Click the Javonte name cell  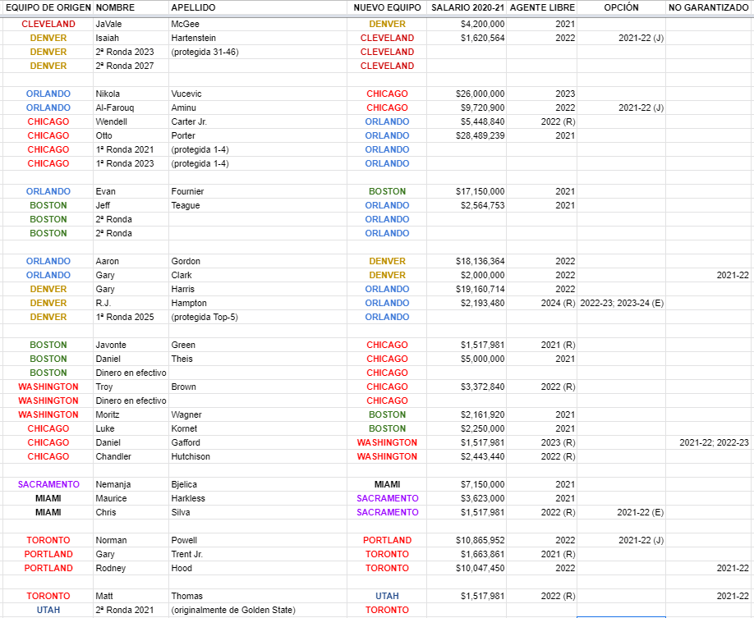click(x=131, y=345)
